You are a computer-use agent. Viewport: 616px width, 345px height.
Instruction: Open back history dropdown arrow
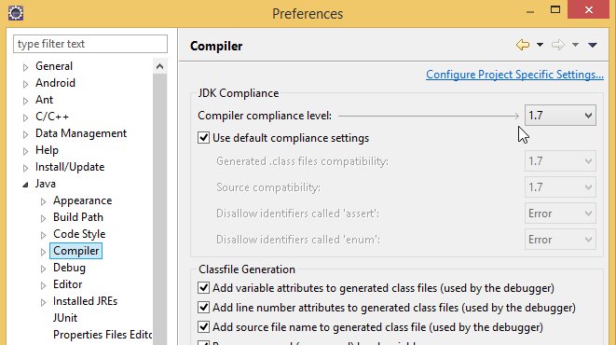tap(541, 45)
